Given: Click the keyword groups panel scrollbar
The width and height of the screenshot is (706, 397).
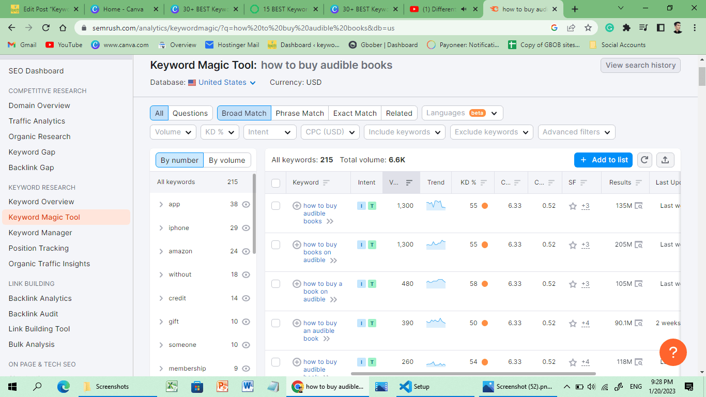Looking at the screenshot, I should click(254, 213).
